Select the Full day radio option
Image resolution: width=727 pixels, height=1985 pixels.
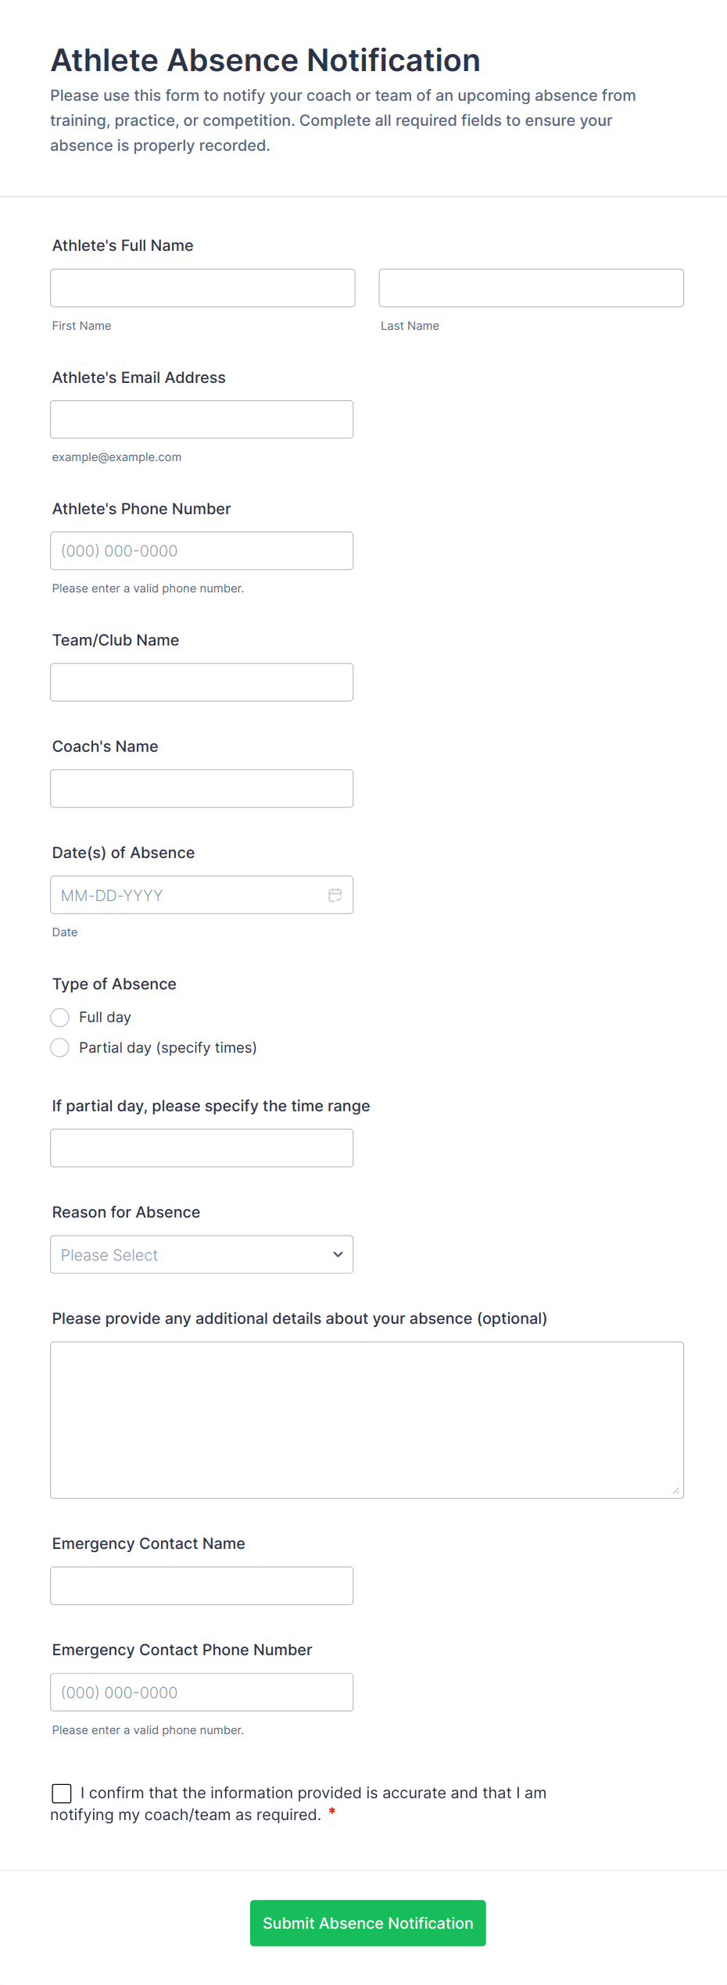(x=60, y=1018)
